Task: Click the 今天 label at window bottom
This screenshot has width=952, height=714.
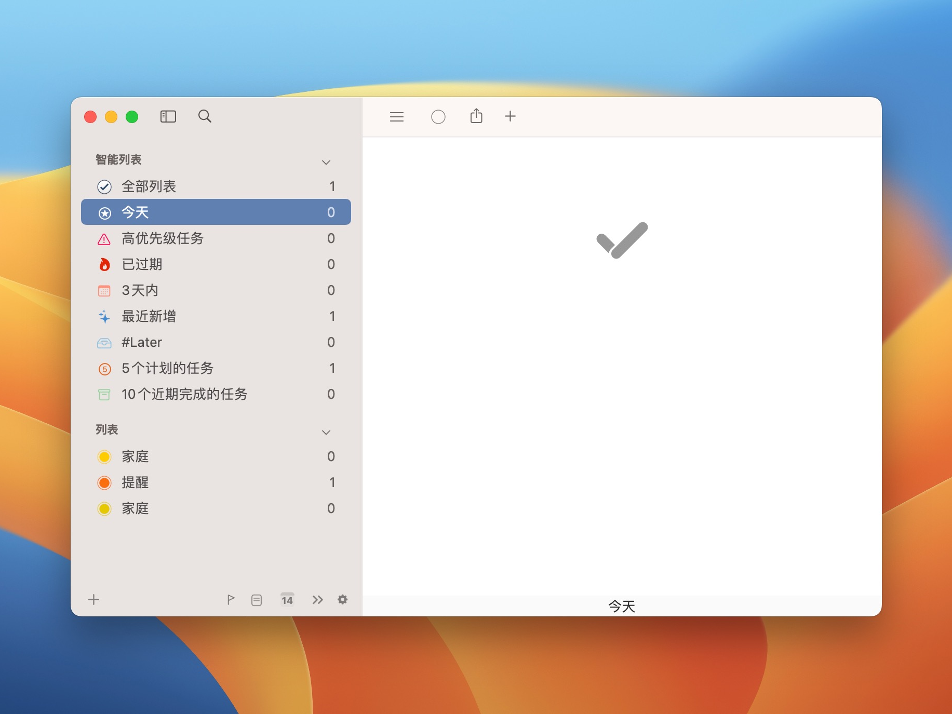Action: click(x=622, y=606)
